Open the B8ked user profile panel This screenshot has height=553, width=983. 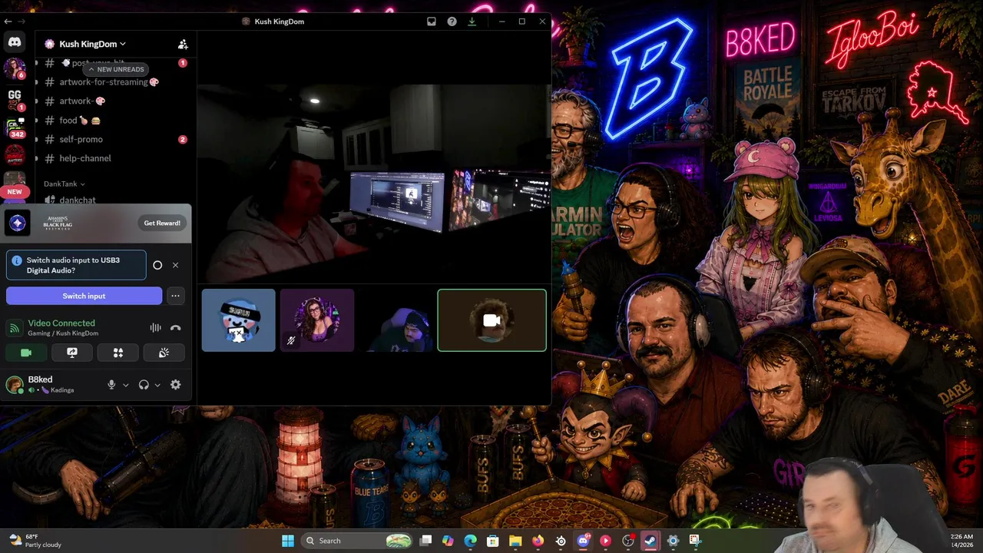[51, 385]
